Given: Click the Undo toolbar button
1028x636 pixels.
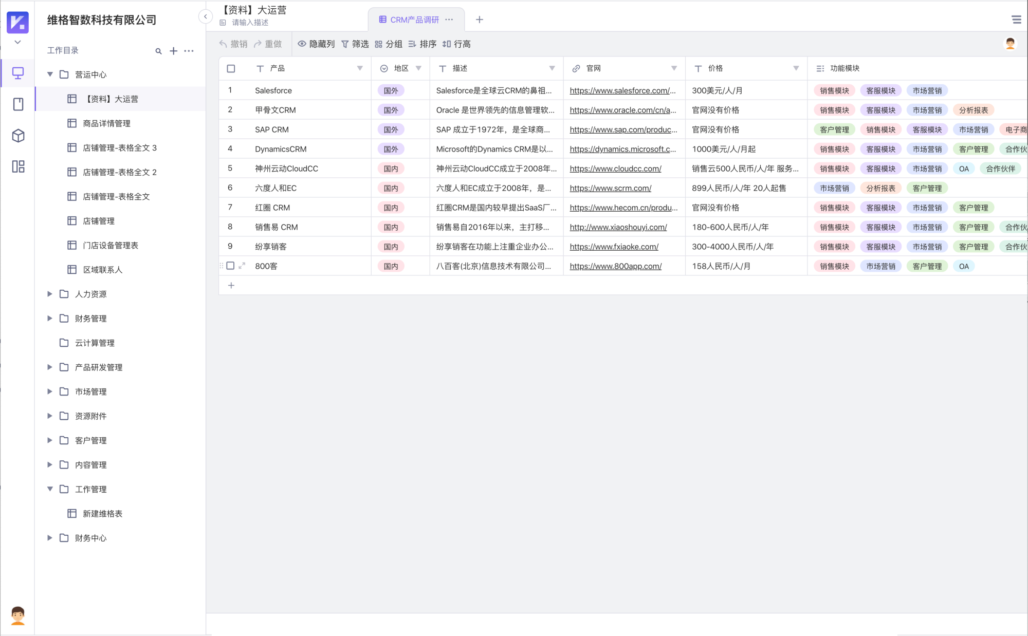Looking at the screenshot, I should pos(233,44).
